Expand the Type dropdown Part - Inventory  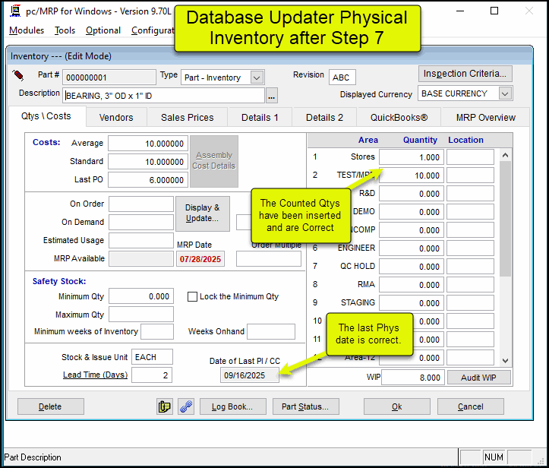[257, 77]
